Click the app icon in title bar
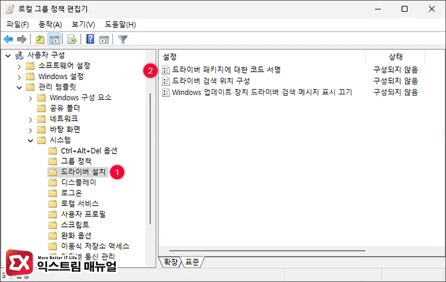 [x=10, y=9]
